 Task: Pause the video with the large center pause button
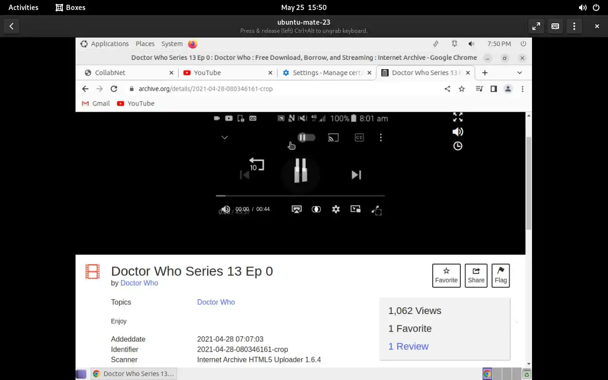coord(301,171)
